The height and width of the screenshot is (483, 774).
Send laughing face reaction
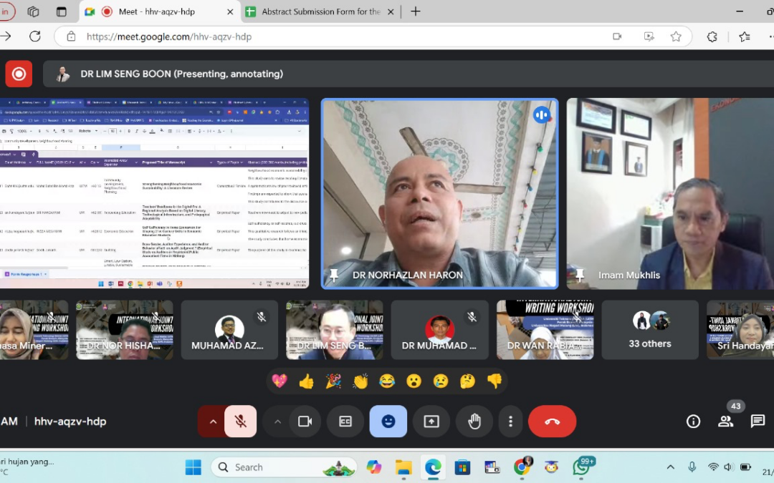[x=387, y=381]
